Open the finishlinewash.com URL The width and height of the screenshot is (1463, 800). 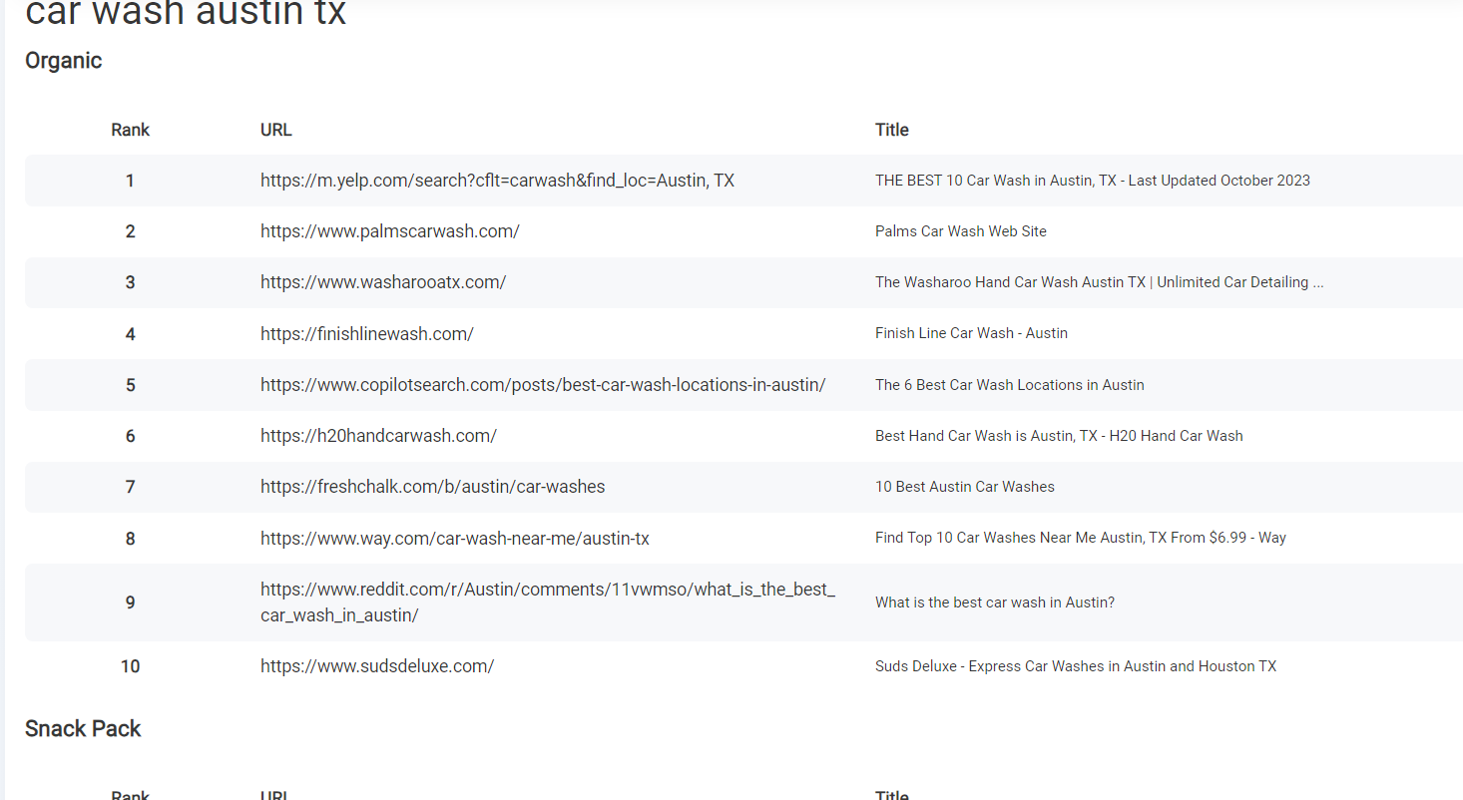tap(367, 334)
